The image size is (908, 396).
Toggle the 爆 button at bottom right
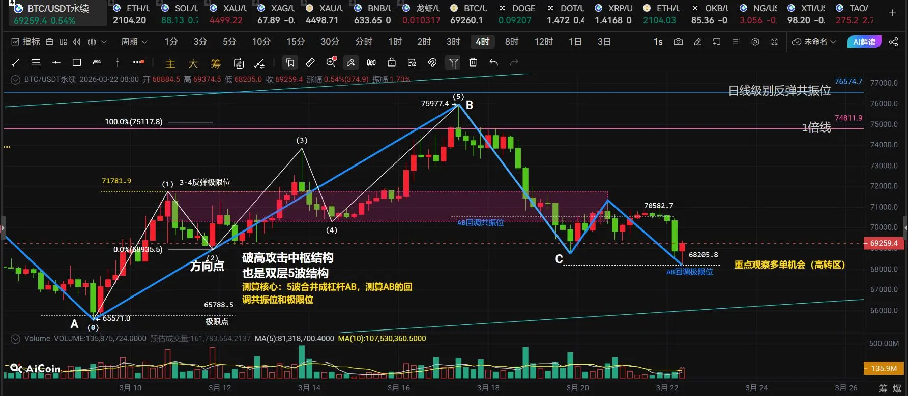897,388
